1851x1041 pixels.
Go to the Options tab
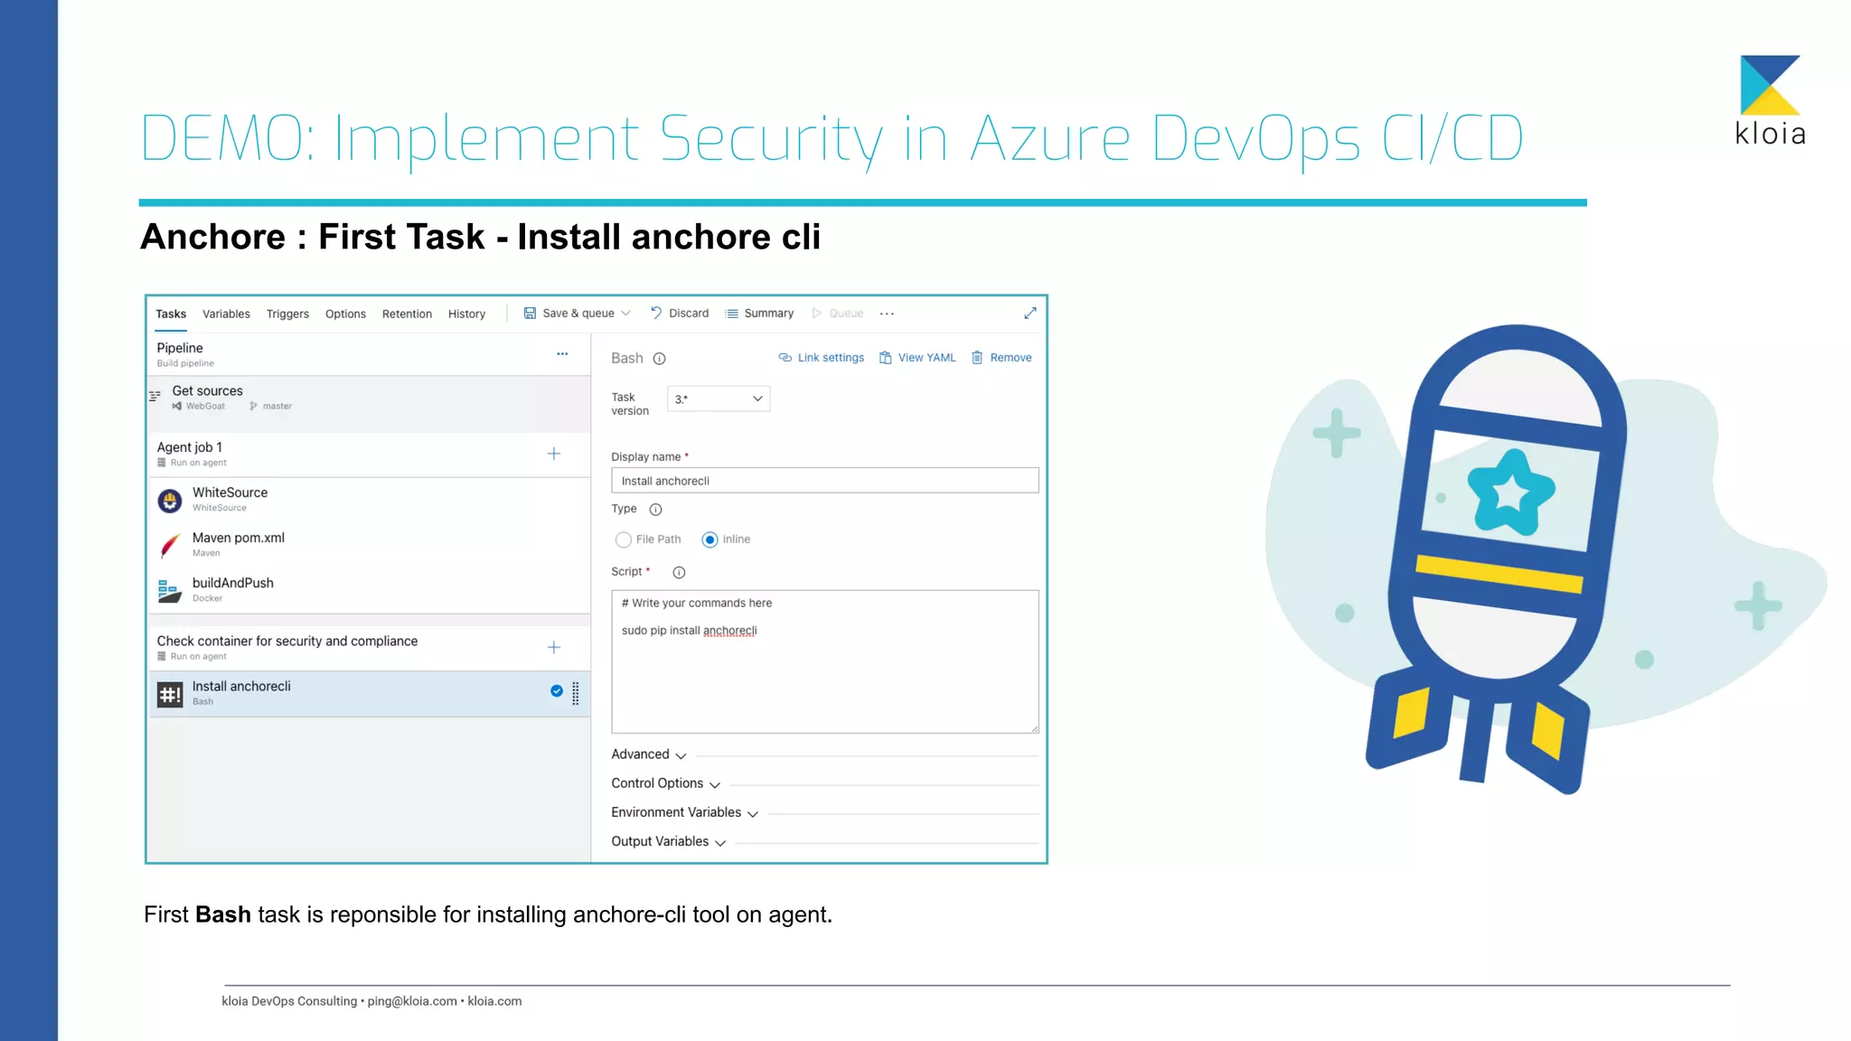pos(345,314)
